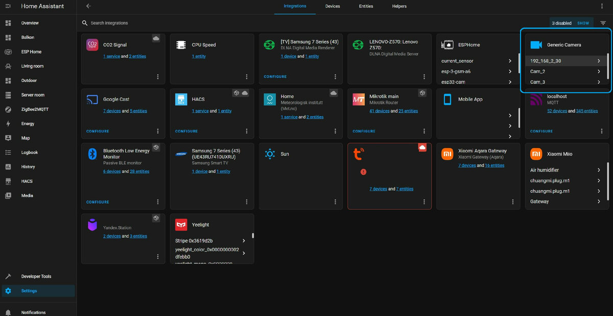Open Developer Tools in sidebar

(x=38, y=276)
